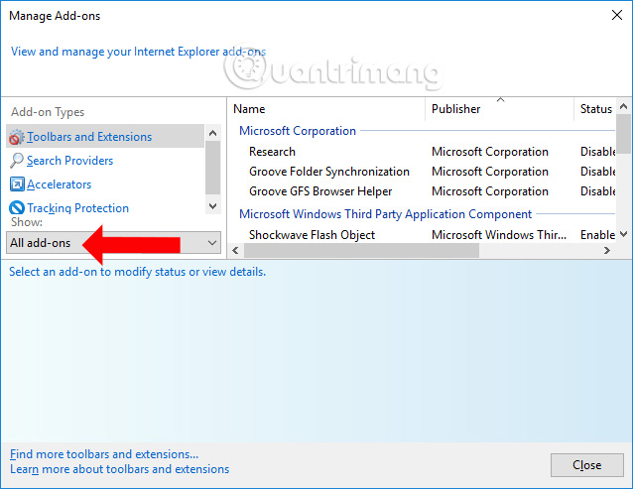The image size is (633, 489).
Task: Select the Research add-on row
Action: pyautogui.click(x=423, y=152)
